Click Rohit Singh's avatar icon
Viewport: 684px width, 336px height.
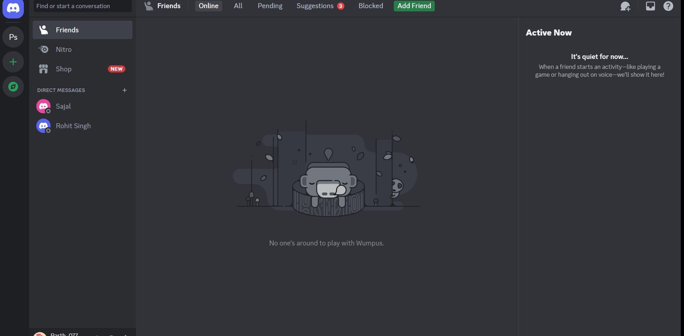click(43, 126)
